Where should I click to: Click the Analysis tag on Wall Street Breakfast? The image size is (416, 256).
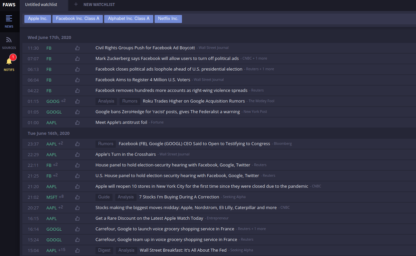coord(127,250)
